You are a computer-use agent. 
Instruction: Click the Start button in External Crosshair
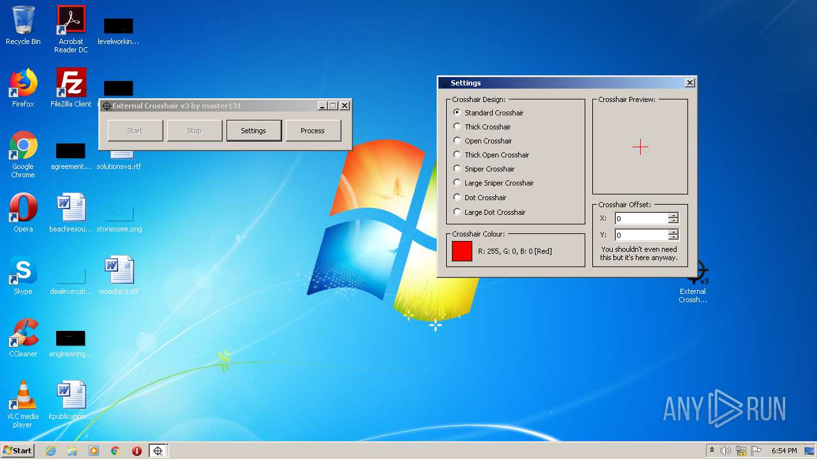point(135,131)
